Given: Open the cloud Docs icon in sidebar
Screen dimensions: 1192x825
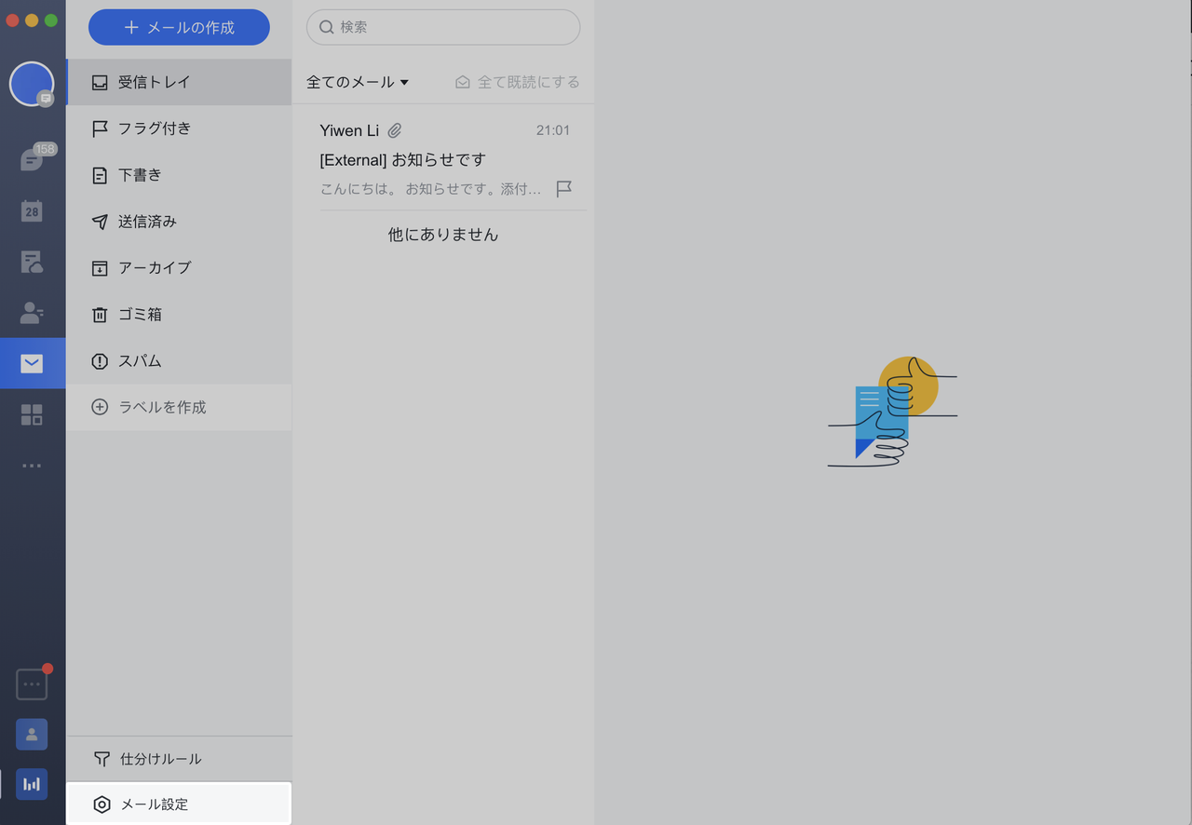Looking at the screenshot, I should click(x=32, y=263).
